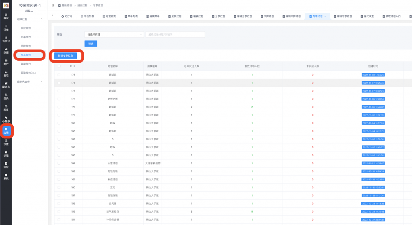Click the red-packet title keyword search field
Image resolution: width=412 pixels, height=225 pixels.
pyautogui.click(x=175, y=35)
